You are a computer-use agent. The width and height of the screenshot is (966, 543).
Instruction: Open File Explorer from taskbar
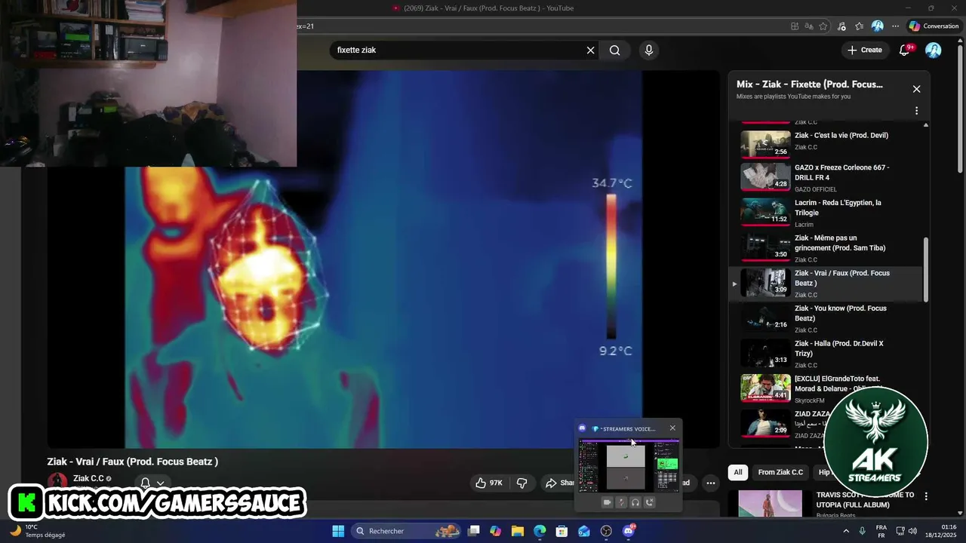click(x=518, y=531)
